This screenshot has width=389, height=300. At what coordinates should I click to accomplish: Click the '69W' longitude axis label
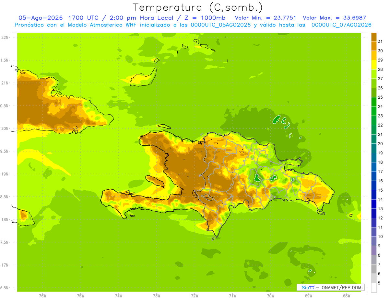coord(309,296)
